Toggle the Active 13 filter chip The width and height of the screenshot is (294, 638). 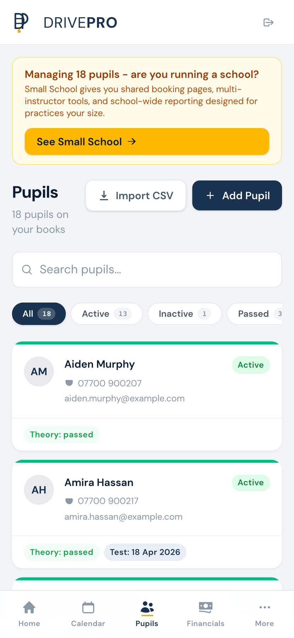point(107,314)
